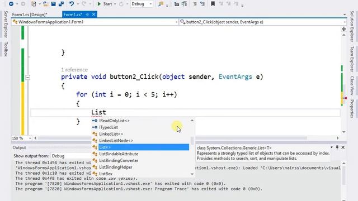This screenshot has height=201, width=358.
Task: Click the Navigate Forward arrow icon
Action: [x=23, y=4]
